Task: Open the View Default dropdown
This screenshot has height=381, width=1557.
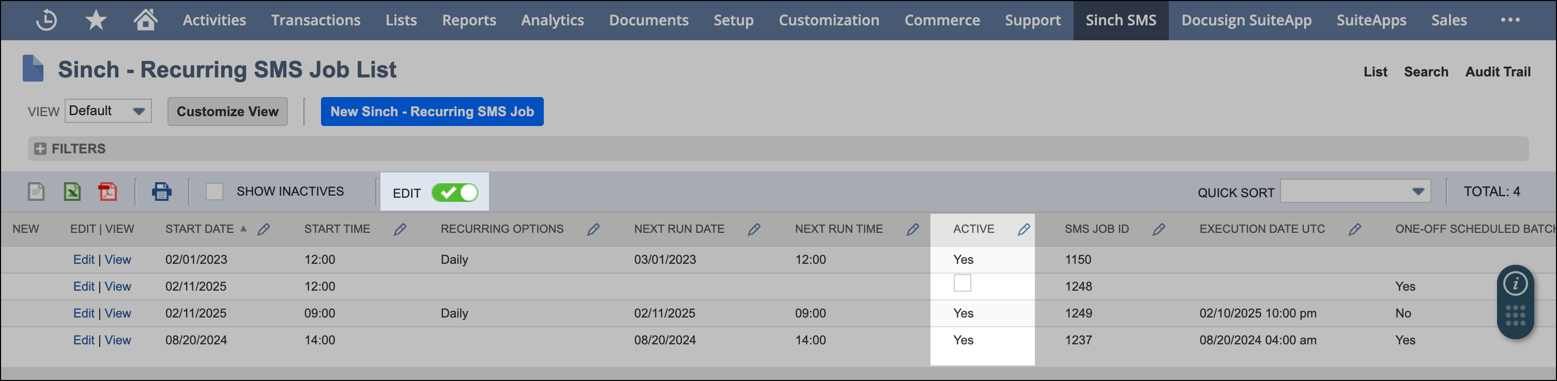Action: [108, 111]
